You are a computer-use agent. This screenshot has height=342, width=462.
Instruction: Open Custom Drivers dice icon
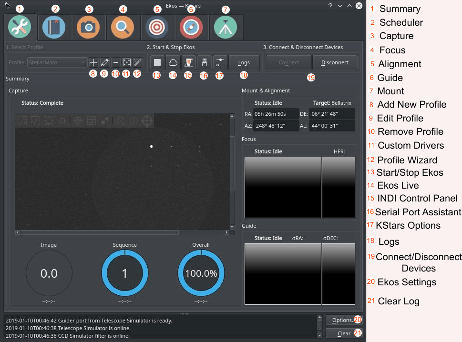click(127, 62)
